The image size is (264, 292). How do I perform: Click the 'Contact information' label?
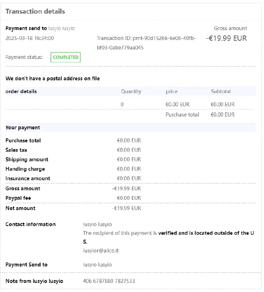click(x=31, y=224)
